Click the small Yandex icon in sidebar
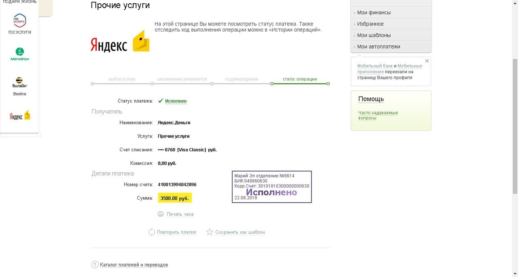 pos(20,116)
